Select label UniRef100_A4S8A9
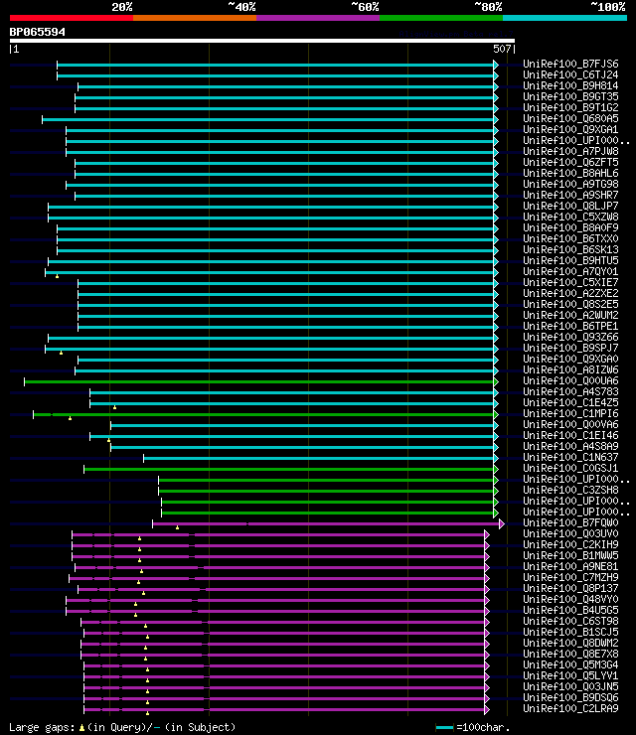The width and height of the screenshot is (636, 735). click(x=570, y=446)
